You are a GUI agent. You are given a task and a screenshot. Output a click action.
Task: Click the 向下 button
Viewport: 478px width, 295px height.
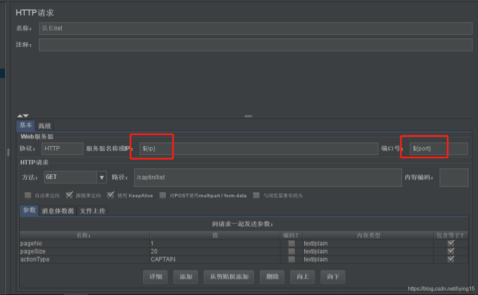[333, 277]
